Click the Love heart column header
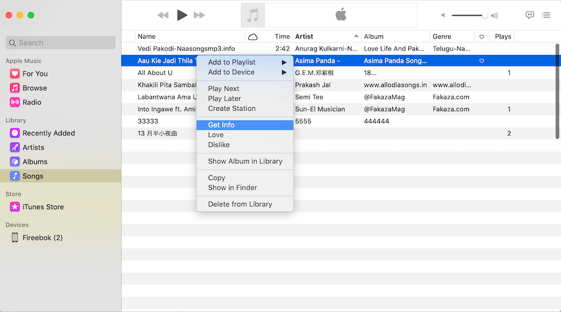The width and height of the screenshot is (561, 312). point(481,36)
